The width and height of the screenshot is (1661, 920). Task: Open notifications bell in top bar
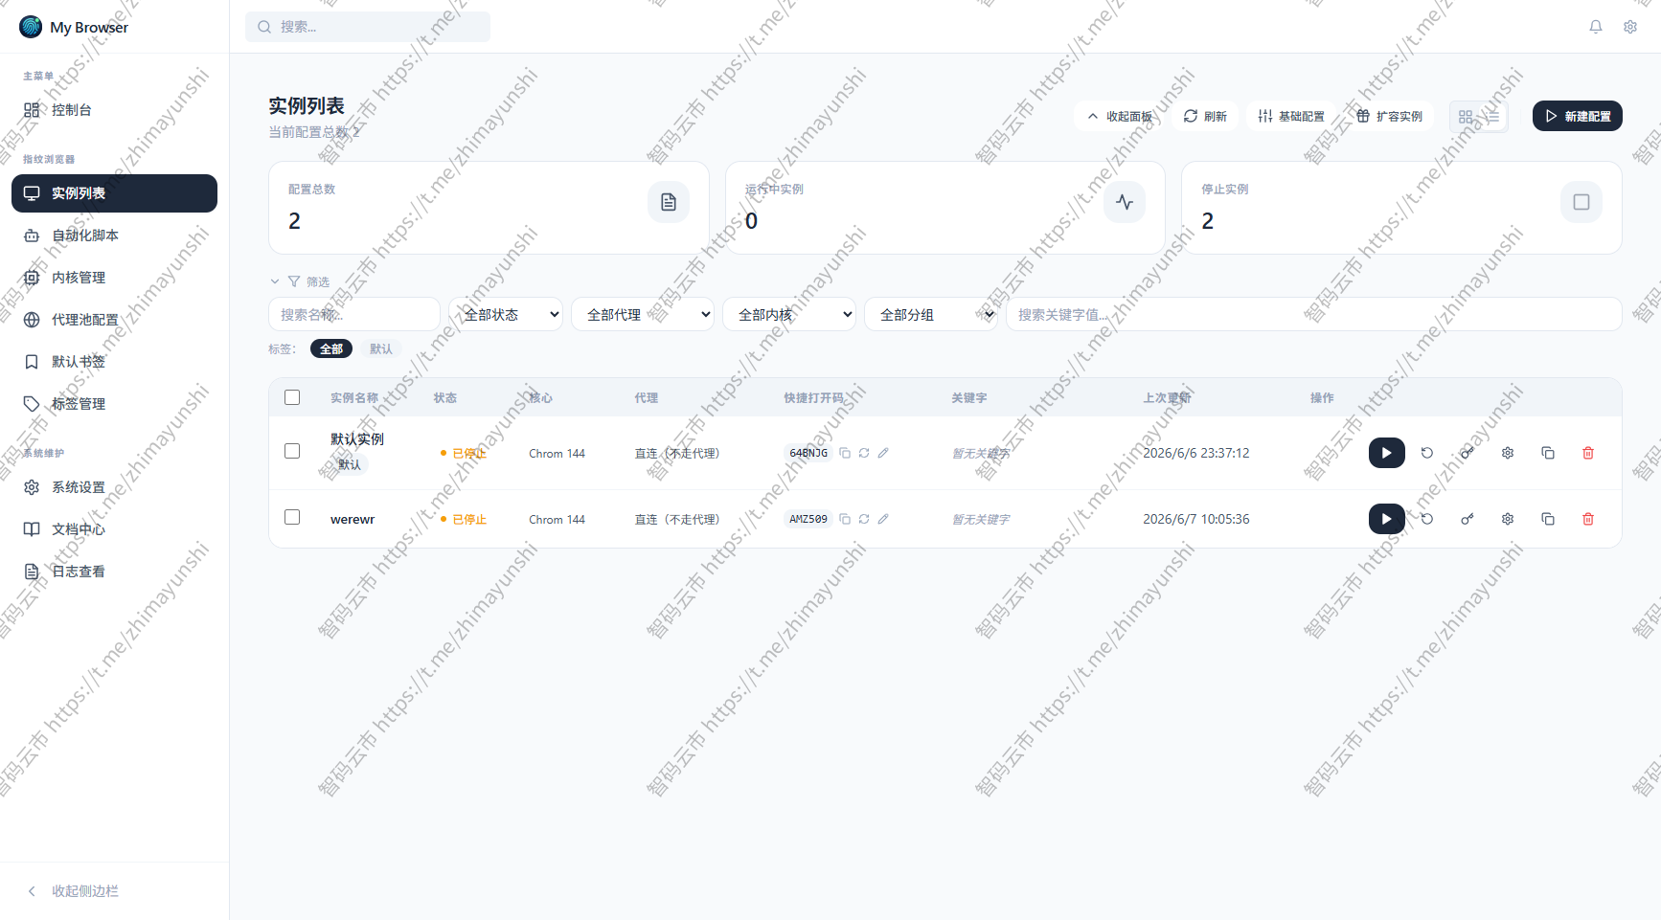1596,27
